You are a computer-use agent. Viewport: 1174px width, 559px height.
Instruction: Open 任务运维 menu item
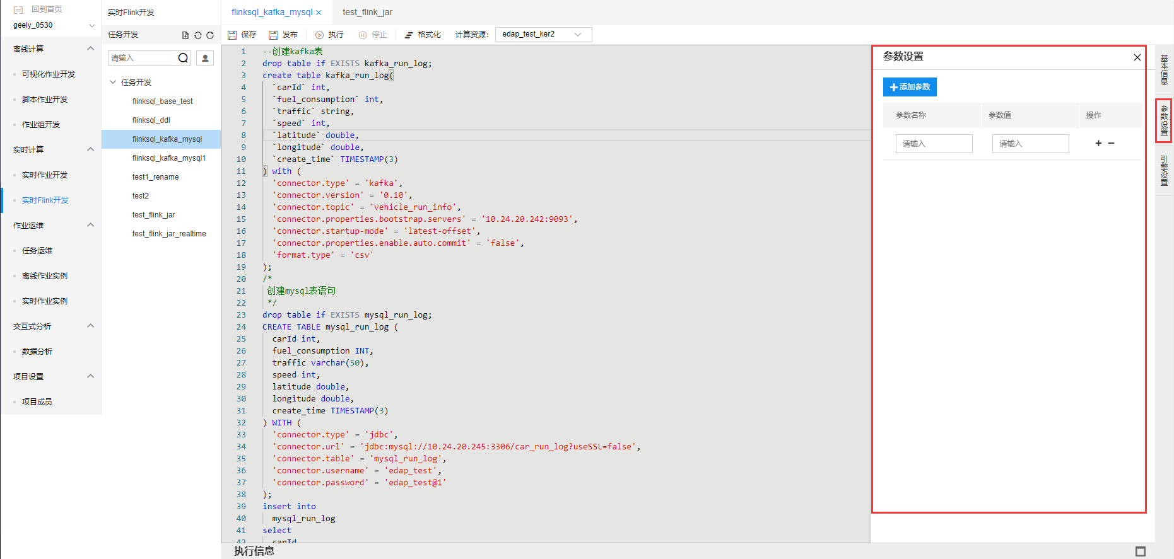coord(37,251)
